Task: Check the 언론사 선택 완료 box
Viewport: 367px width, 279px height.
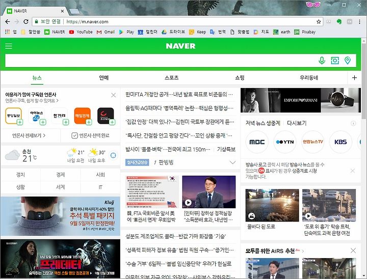Action: [x=74, y=135]
